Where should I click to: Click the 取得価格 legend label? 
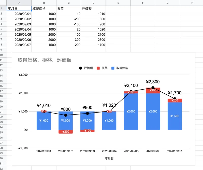coord(122,68)
